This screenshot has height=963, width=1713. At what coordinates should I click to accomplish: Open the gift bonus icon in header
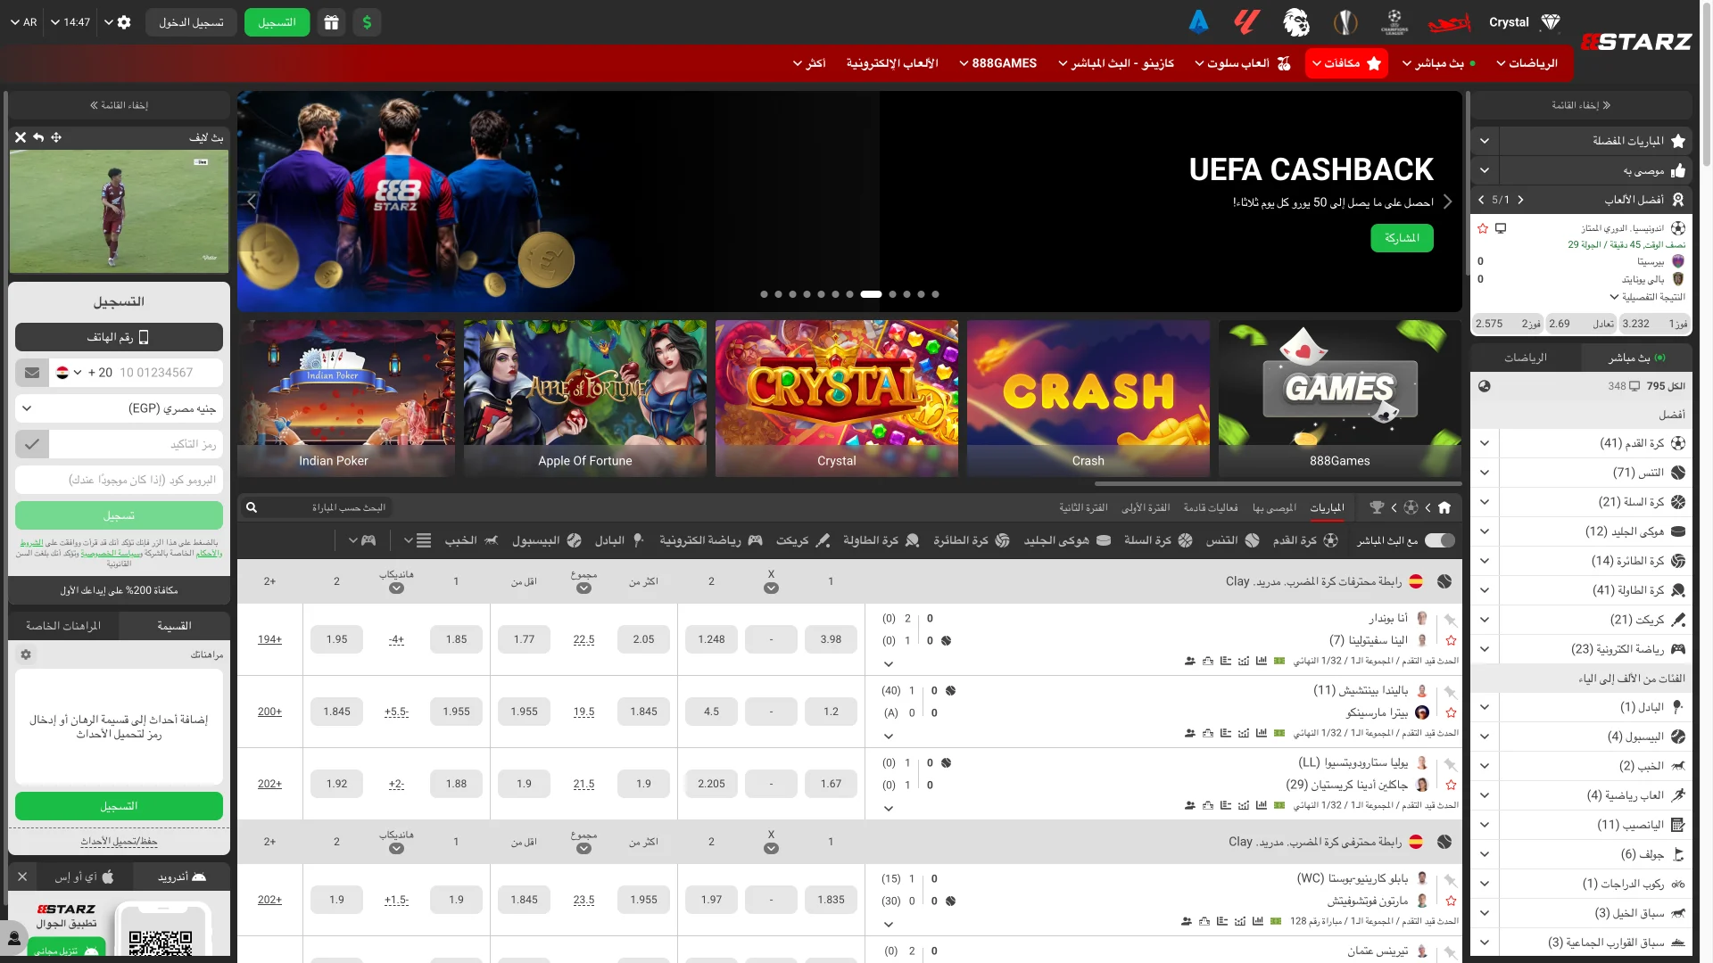tap(332, 22)
